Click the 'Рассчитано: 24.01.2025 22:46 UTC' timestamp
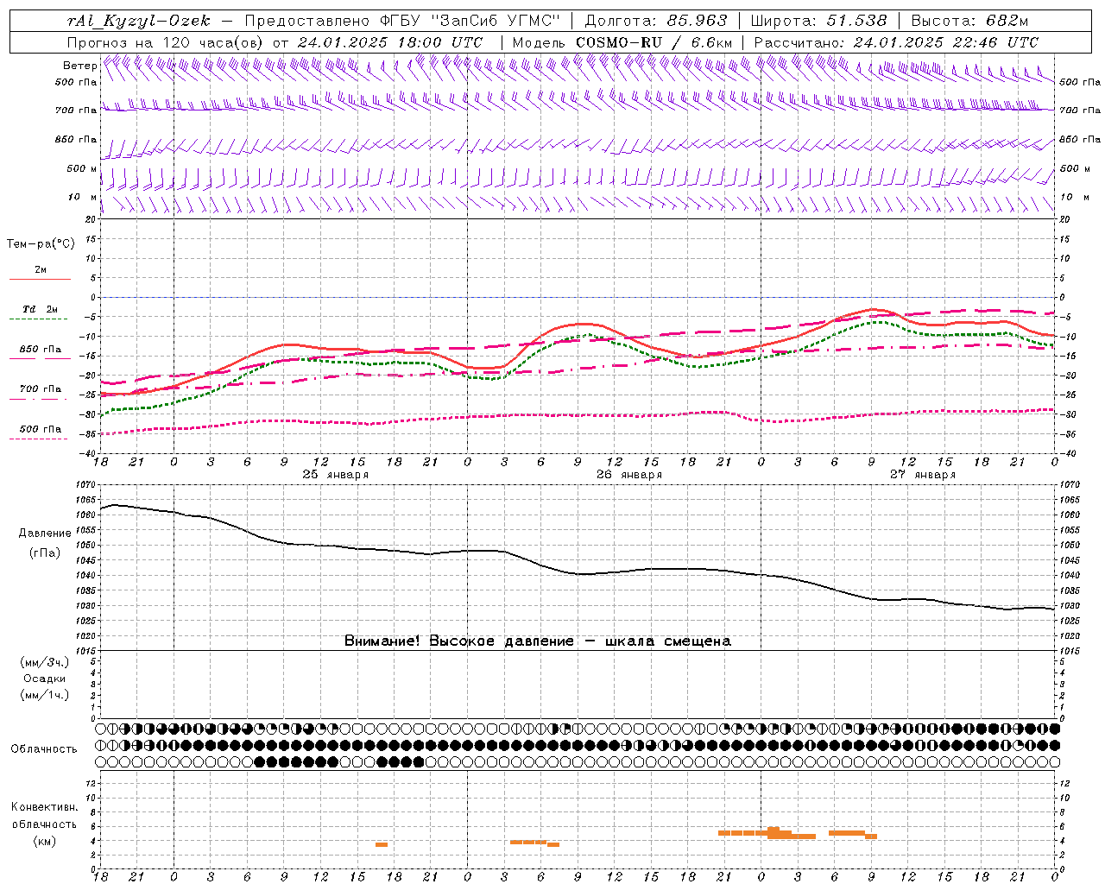The height and width of the screenshot is (884, 1105). [x=896, y=42]
